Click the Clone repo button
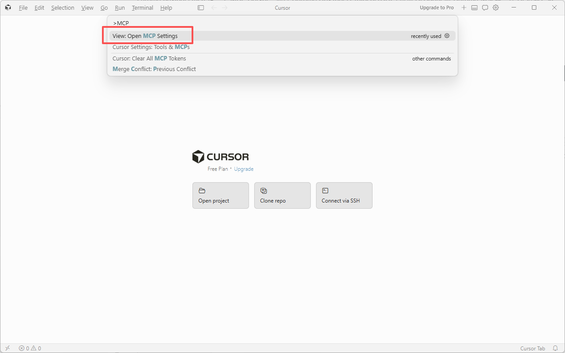 (x=282, y=195)
